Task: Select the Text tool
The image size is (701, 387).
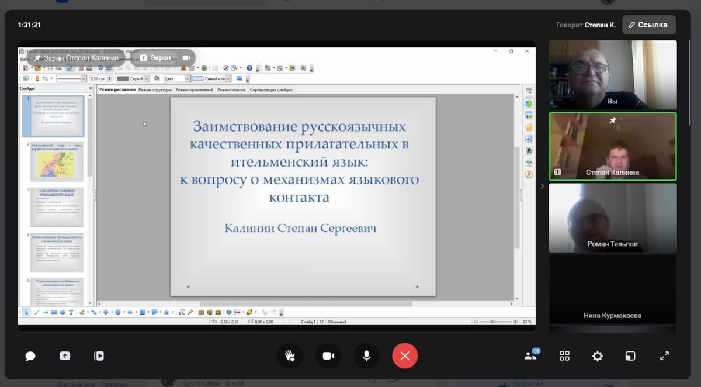Action: [71, 312]
